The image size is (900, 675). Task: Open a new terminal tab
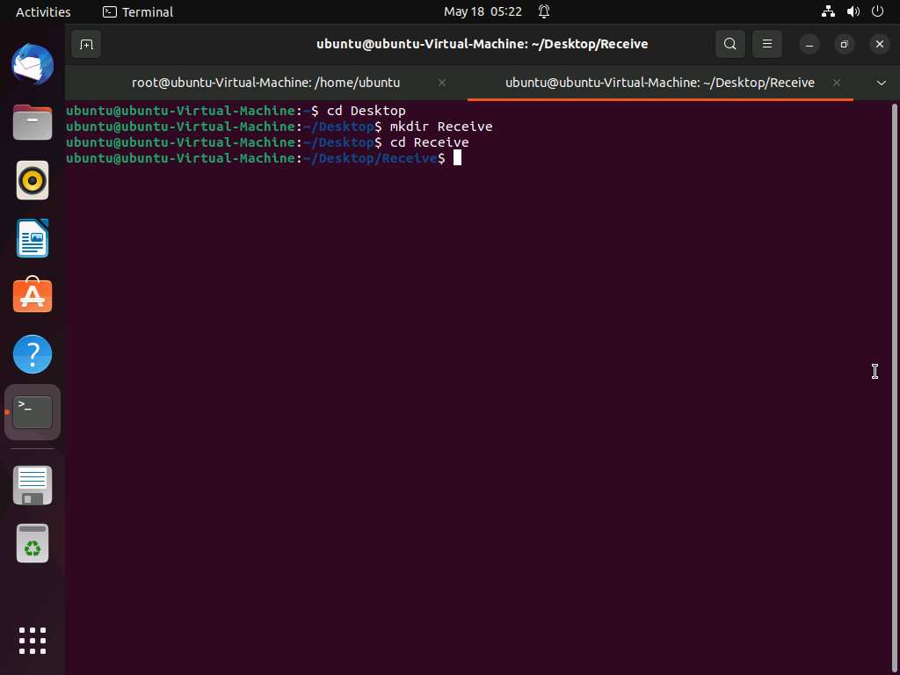86,44
